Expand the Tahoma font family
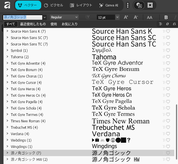This screenshot has height=164, width=178. (7, 57)
